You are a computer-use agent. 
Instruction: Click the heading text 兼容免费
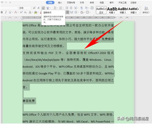click(x=29, y=101)
